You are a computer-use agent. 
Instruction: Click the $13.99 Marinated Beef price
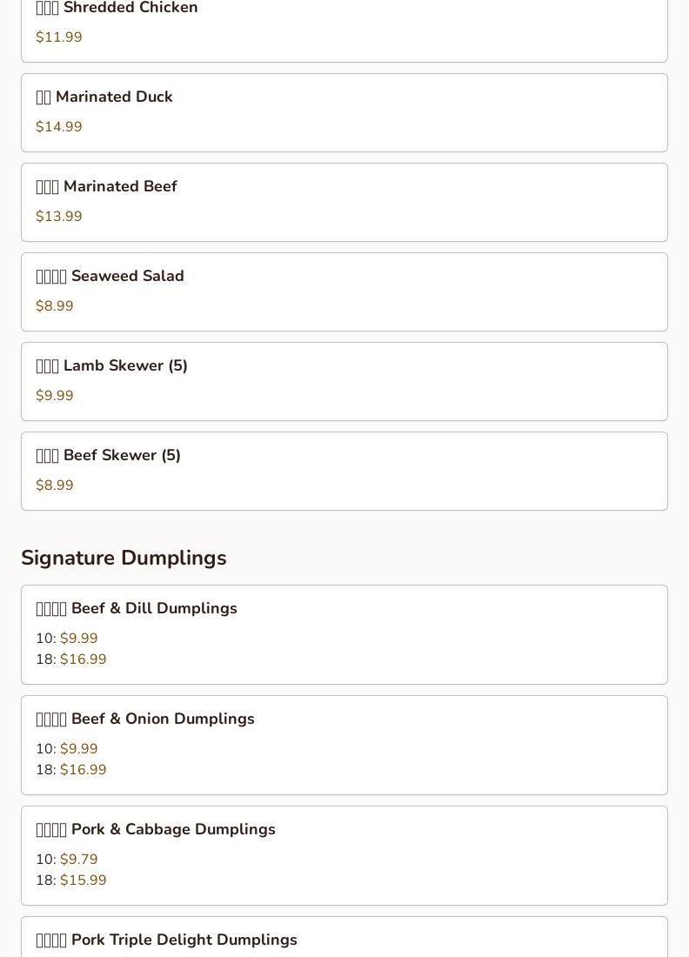(x=58, y=216)
